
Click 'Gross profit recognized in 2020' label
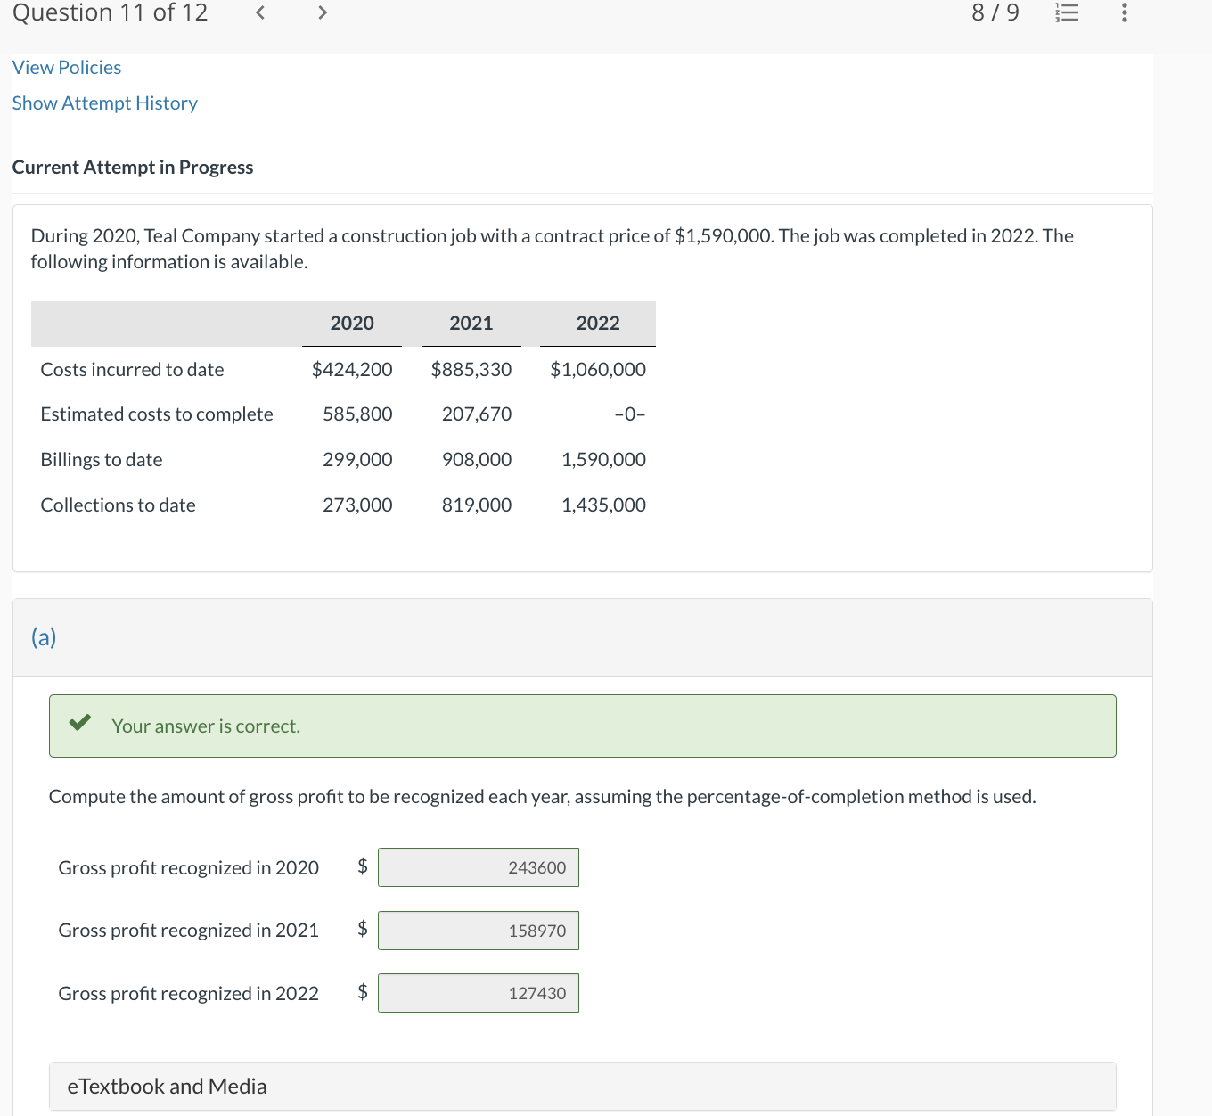click(189, 868)
